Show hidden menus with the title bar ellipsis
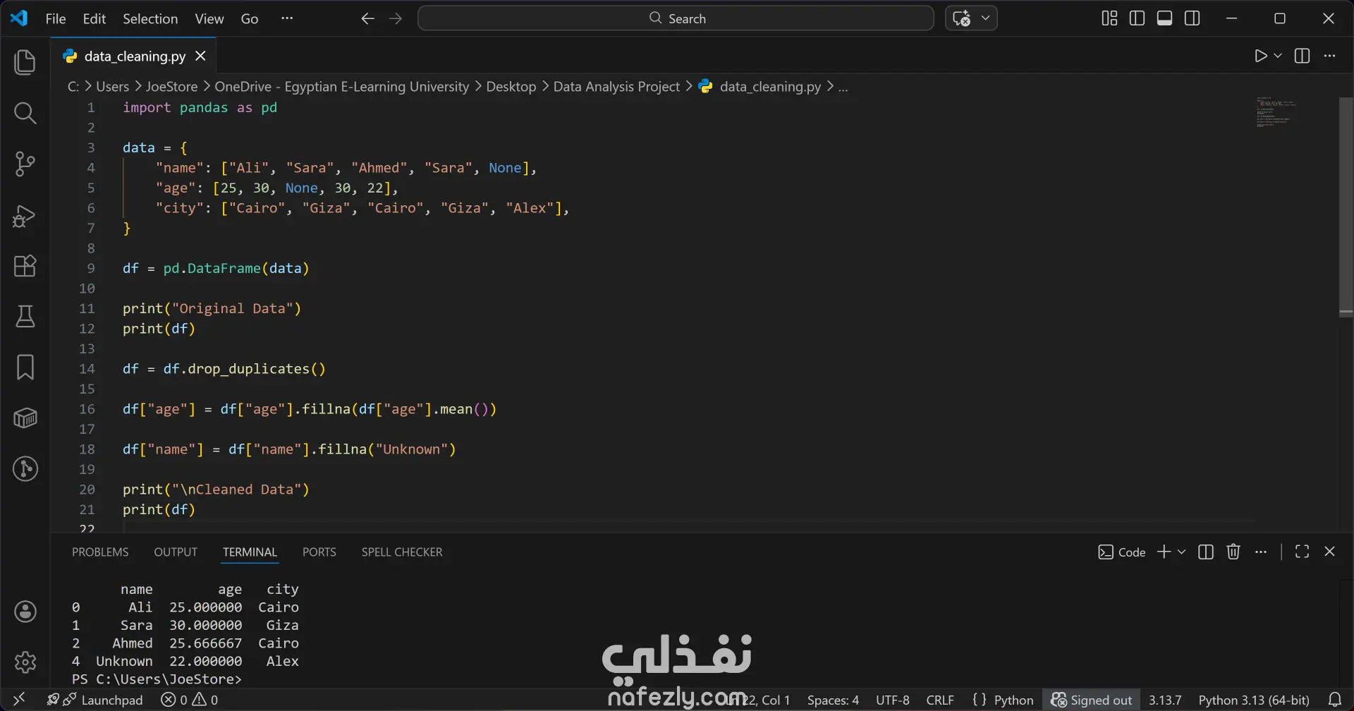The width and height of the screenshot is (1354, 711). tap(287, 18)
